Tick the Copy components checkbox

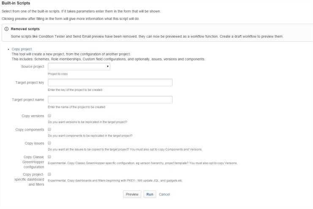pos(49,129)
